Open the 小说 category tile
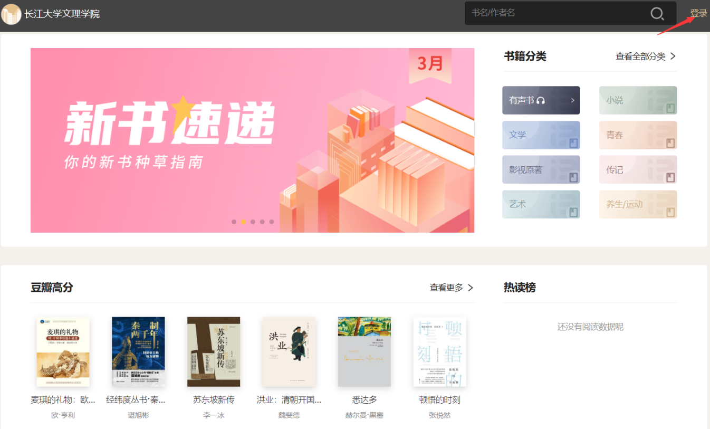The width and height of the screenshot is (710, 429). tap(638, 100)
